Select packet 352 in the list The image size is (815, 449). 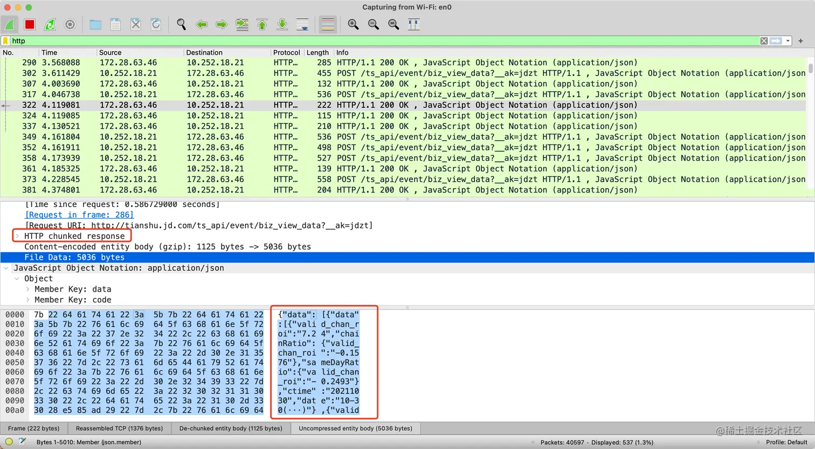pos(404,148)
